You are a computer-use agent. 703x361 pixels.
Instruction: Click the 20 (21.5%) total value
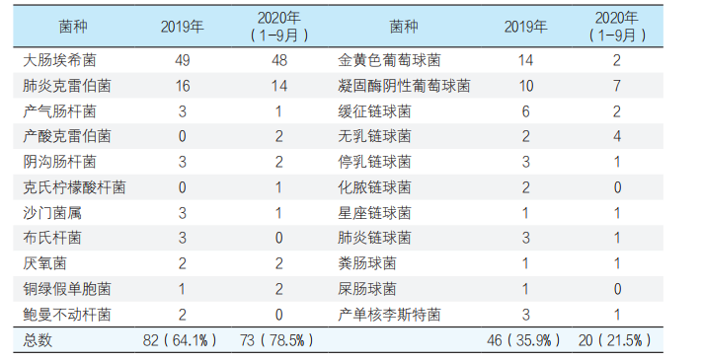pyautogui.click(x=614, y=340)
